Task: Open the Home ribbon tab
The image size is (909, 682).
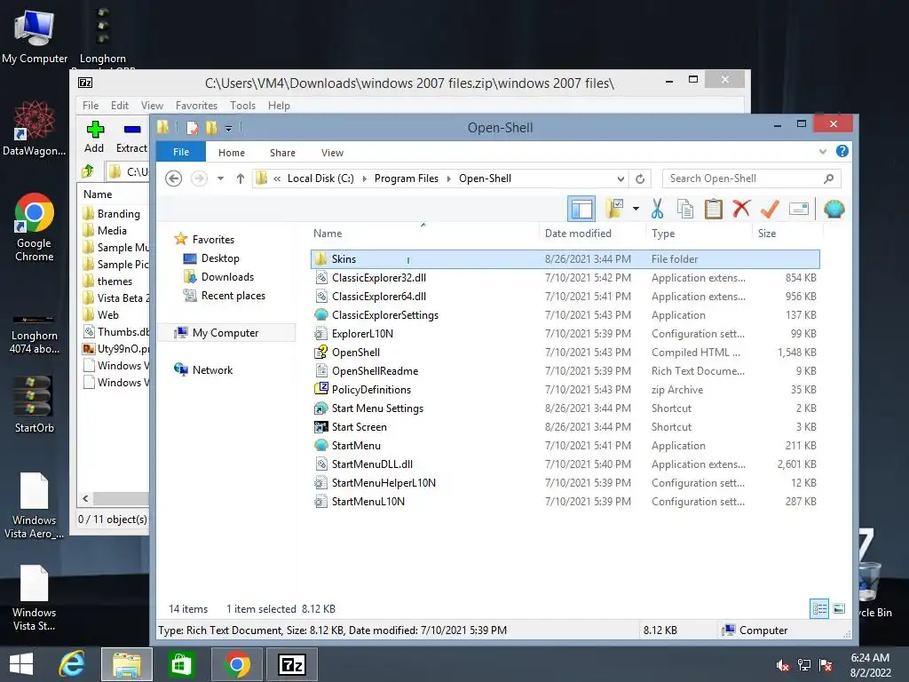Action: pyautogui.click(x=232, y=153)
